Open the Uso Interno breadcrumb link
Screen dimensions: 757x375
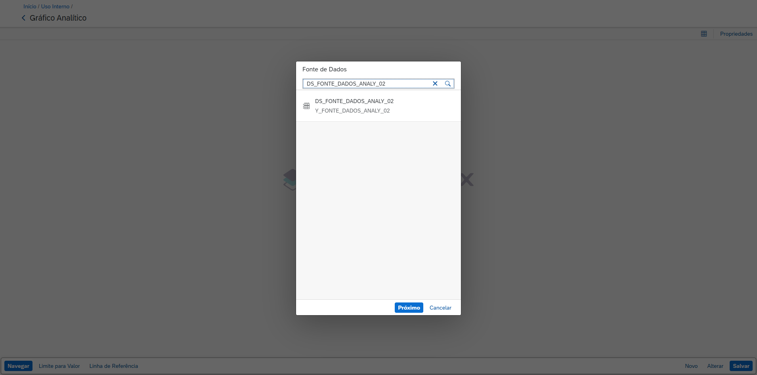55,6
